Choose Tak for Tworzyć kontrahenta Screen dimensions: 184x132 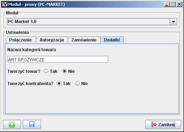coord(59,83)
